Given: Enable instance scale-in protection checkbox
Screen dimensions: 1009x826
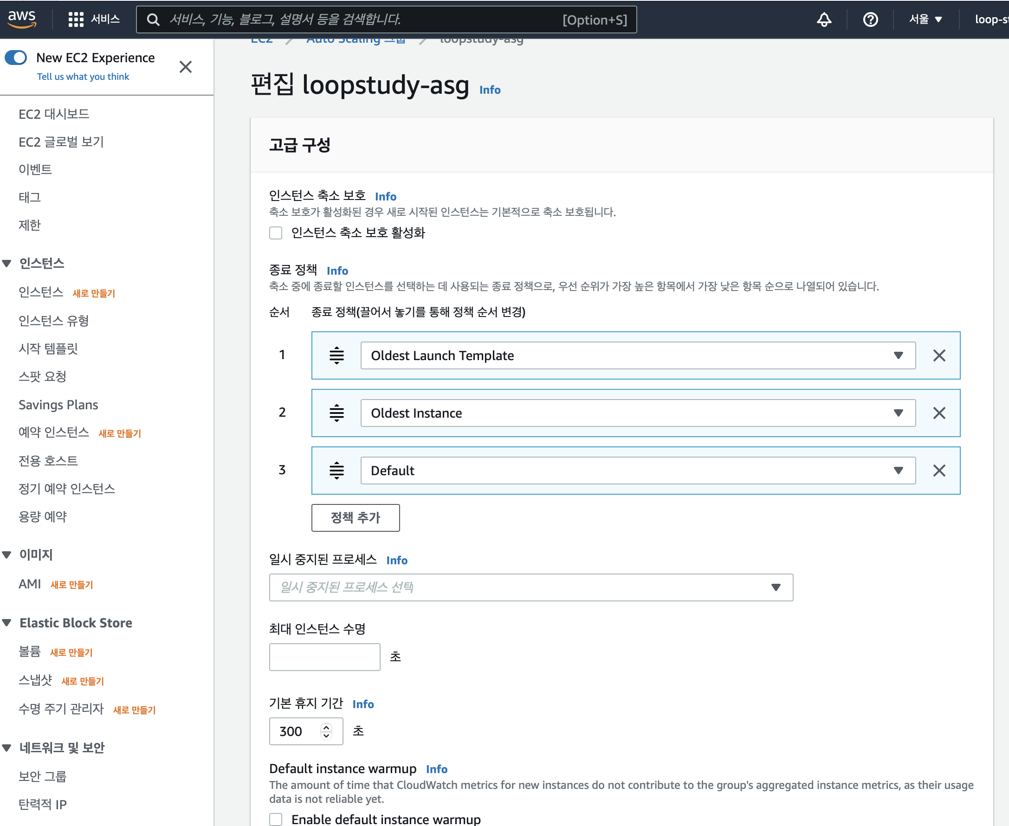Looking at the screenshot, I should [x=276, y=232].
